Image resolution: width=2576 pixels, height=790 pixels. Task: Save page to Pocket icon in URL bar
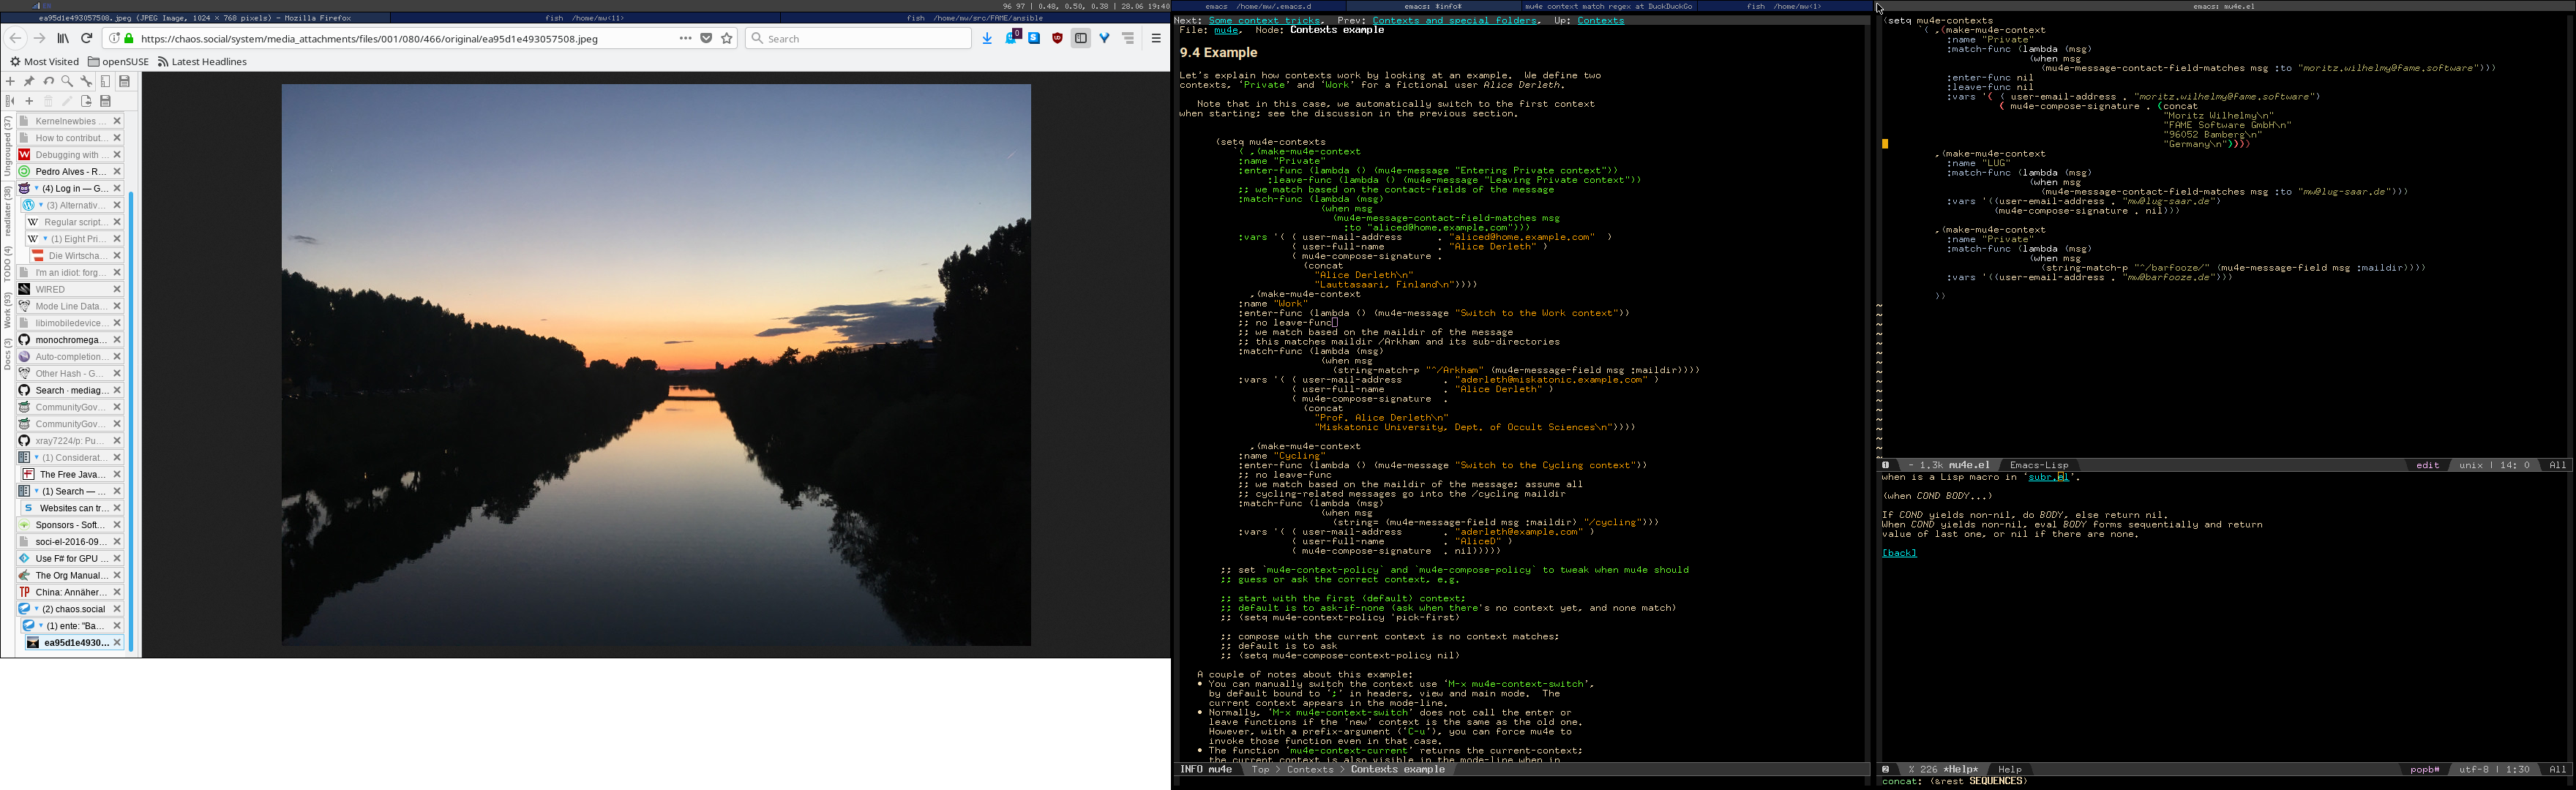click(x=706, y=38)
